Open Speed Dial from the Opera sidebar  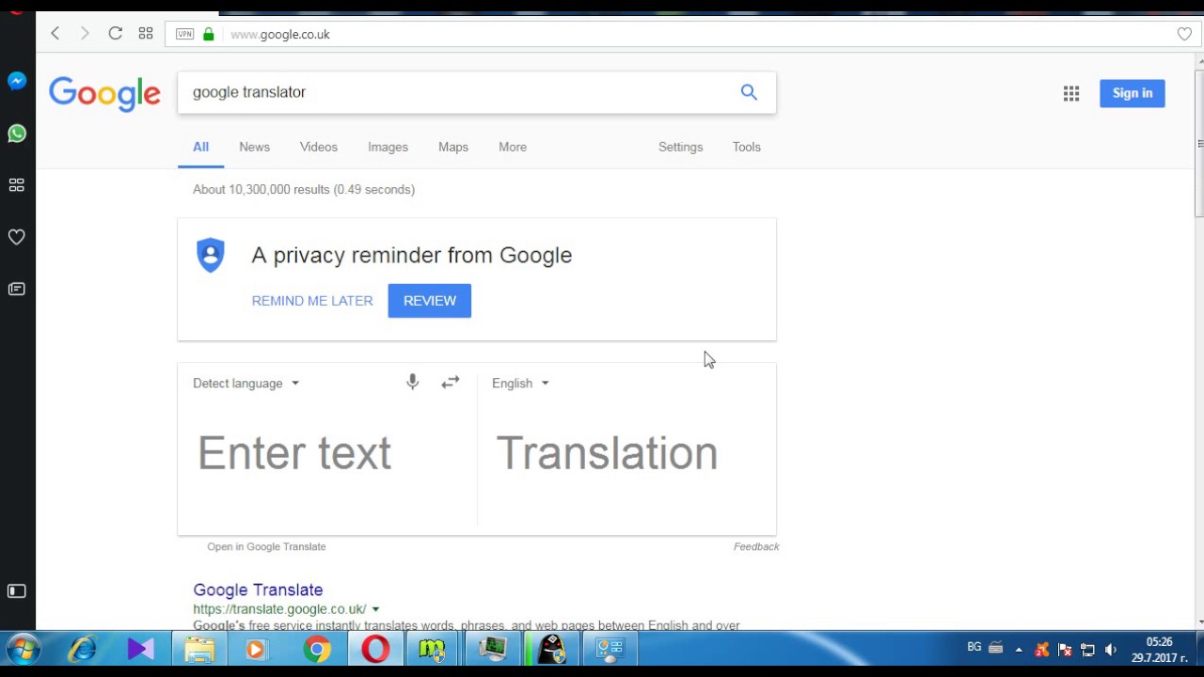coord(17,185)
